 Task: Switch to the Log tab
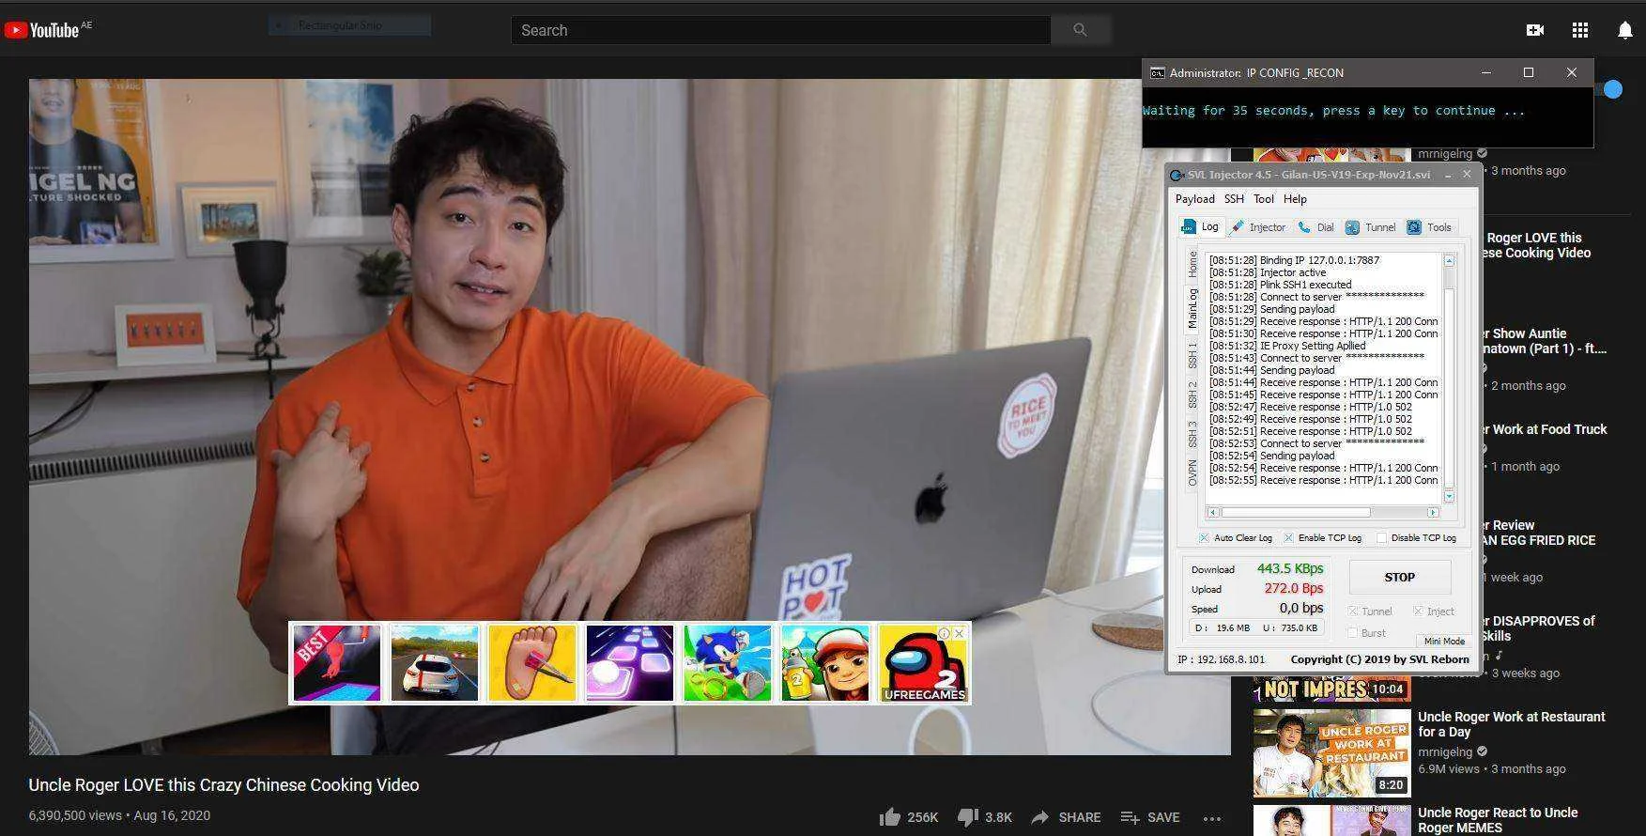click(1201, 227)
